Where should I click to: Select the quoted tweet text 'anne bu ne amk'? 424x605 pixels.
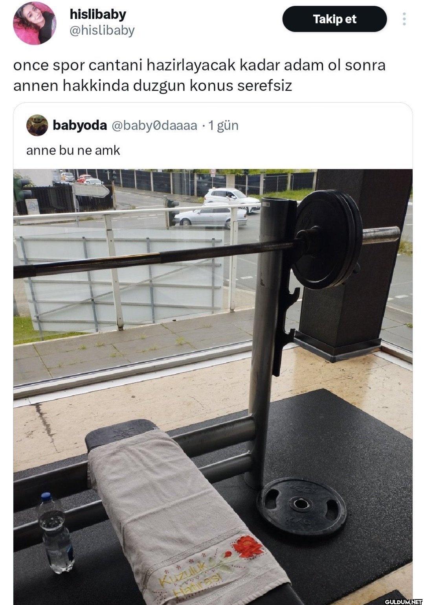(73, 150)
